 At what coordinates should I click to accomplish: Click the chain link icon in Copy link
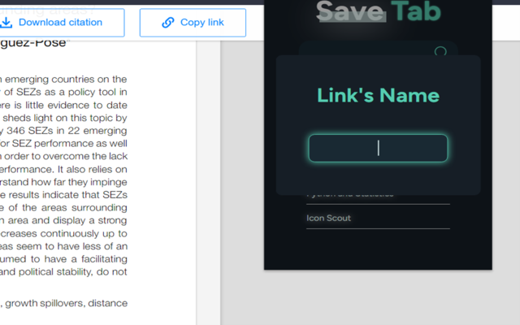pos(168,23)
